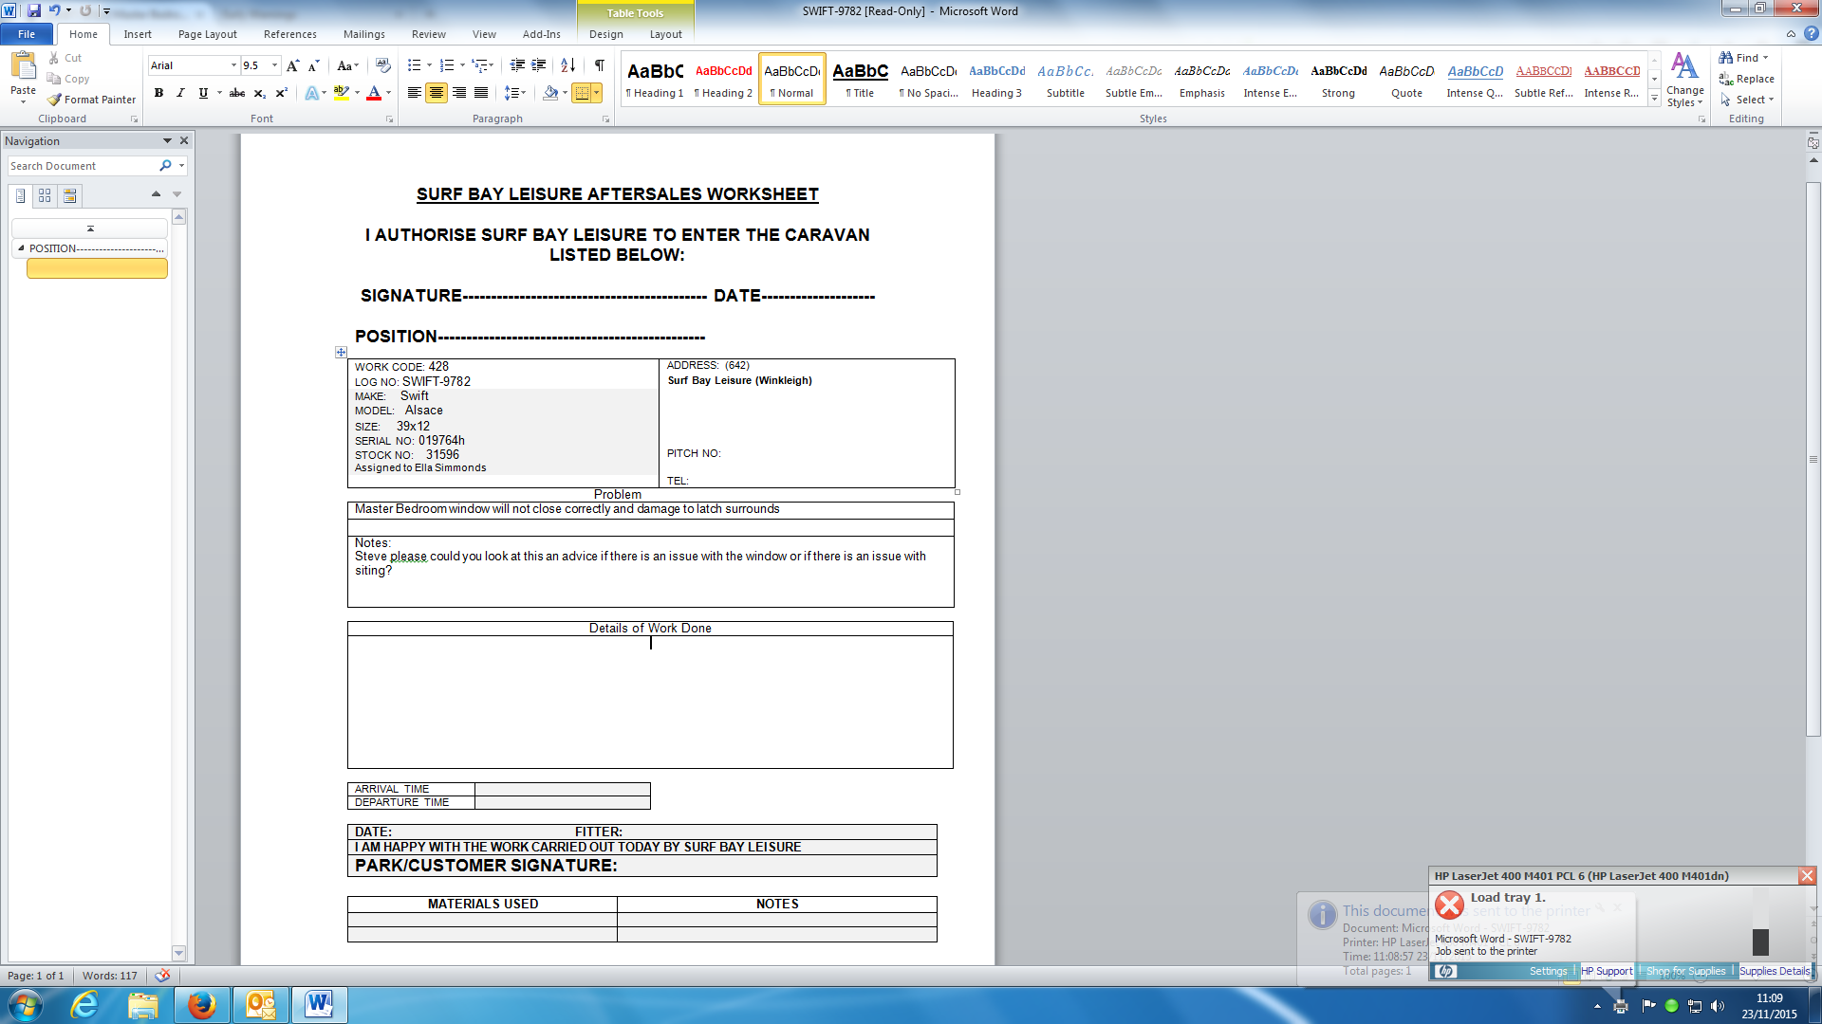Viewport: 1822px width, 1024px height.
Task: Collapse the POSITION heading in Navigation pane
Action: tap(21, 248)
